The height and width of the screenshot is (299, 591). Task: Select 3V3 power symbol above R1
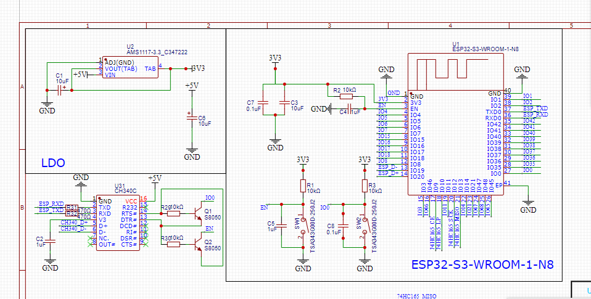point(303,162)
